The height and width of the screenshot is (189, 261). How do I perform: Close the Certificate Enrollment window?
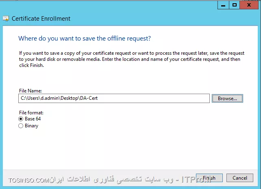[249, 5]
